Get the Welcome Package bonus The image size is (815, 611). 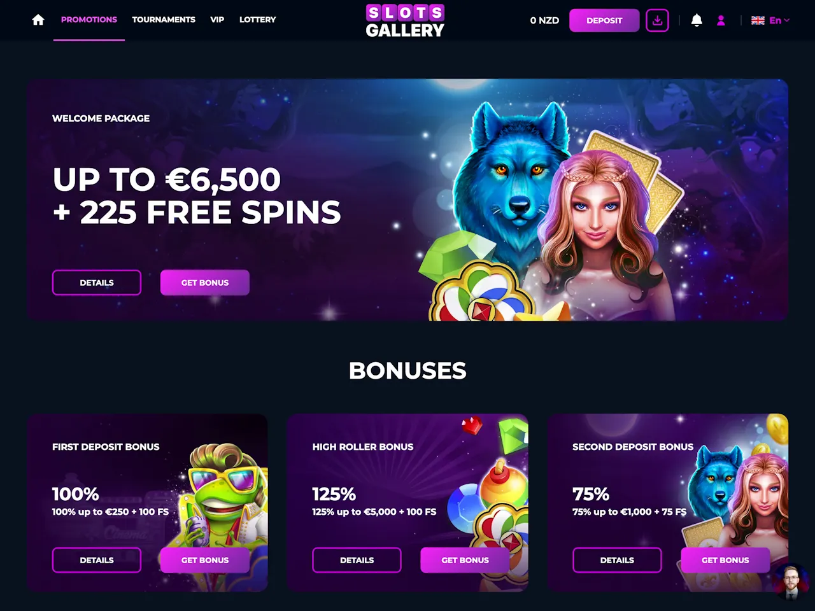[x=205, y=283]
